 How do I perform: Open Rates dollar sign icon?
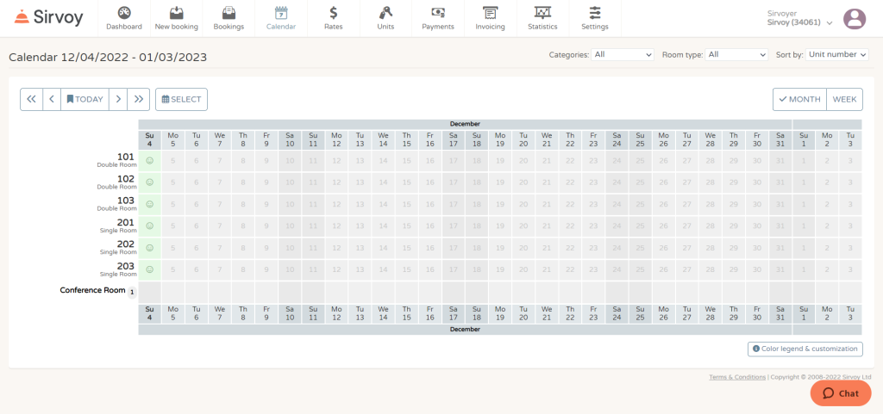(333, 13)
